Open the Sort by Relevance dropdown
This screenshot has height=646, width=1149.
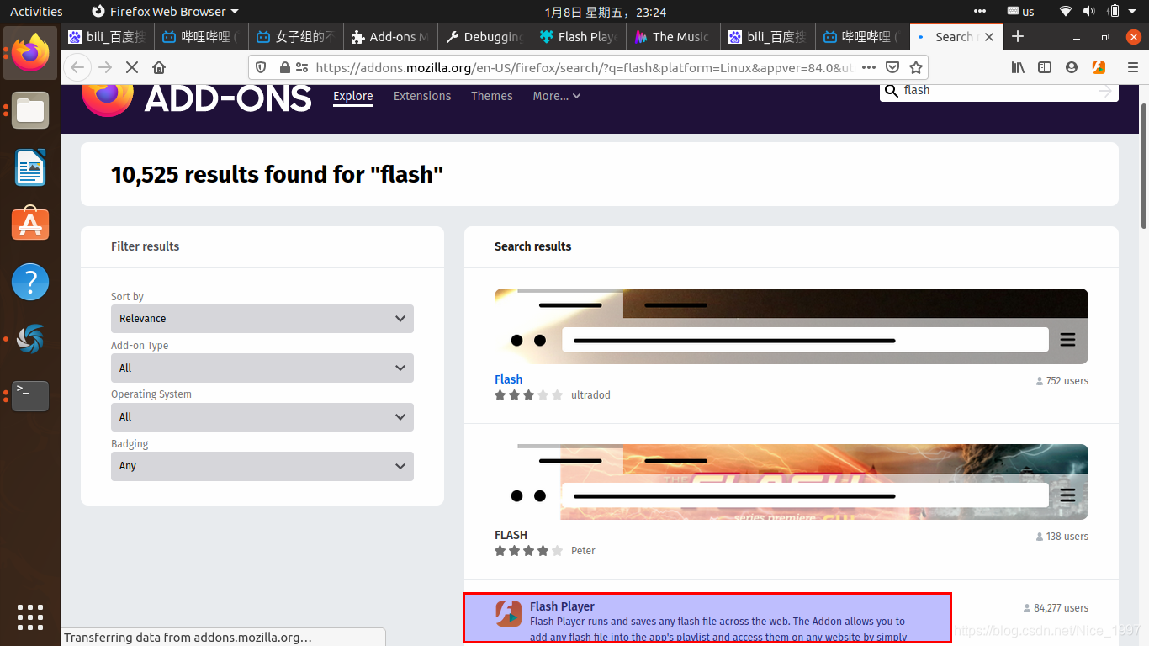coord(262,319)
